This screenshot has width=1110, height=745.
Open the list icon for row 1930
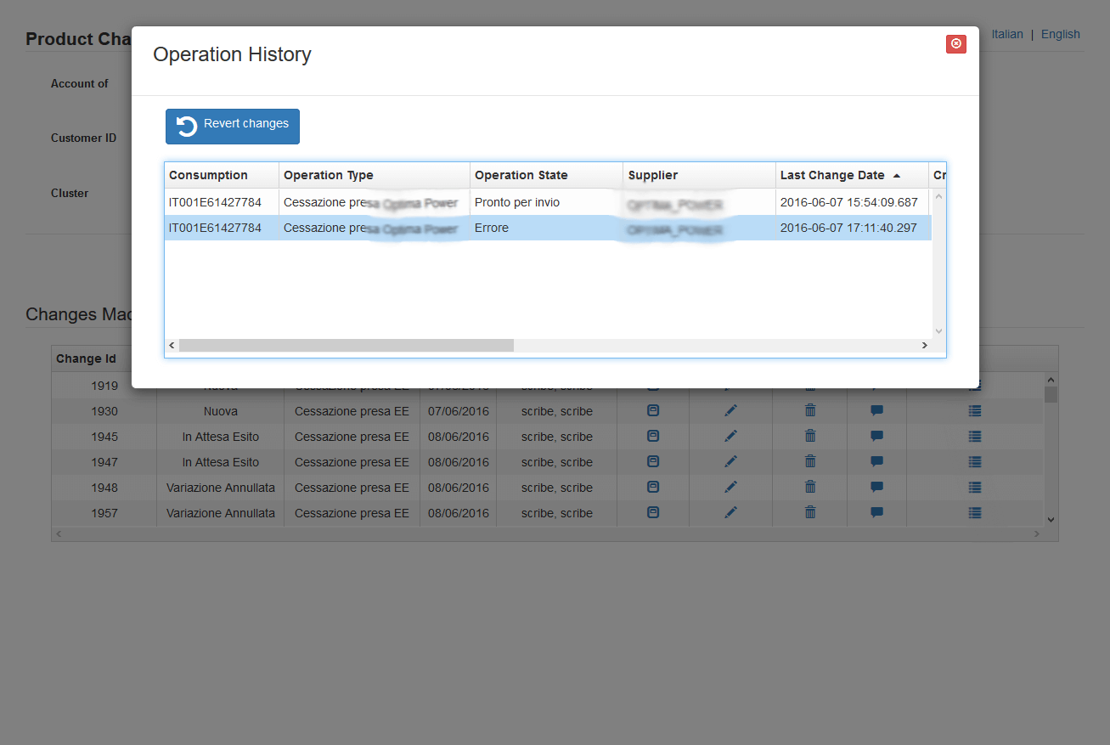coord(975,411)
